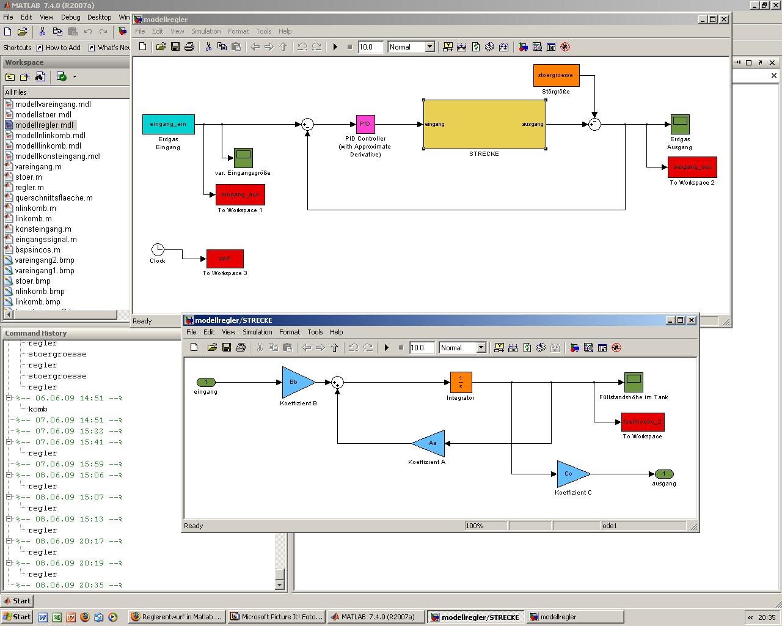782x626 pixels.
Task: Click stop time field in STRECKE window
Action: click(x=422, y=347)
